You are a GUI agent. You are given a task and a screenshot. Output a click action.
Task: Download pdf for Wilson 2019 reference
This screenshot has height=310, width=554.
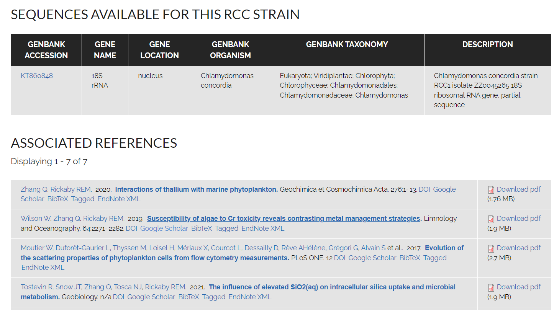[518, 219]
